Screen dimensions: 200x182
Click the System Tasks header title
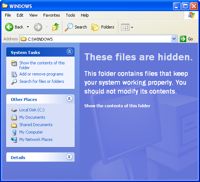[x=25, y=53]
